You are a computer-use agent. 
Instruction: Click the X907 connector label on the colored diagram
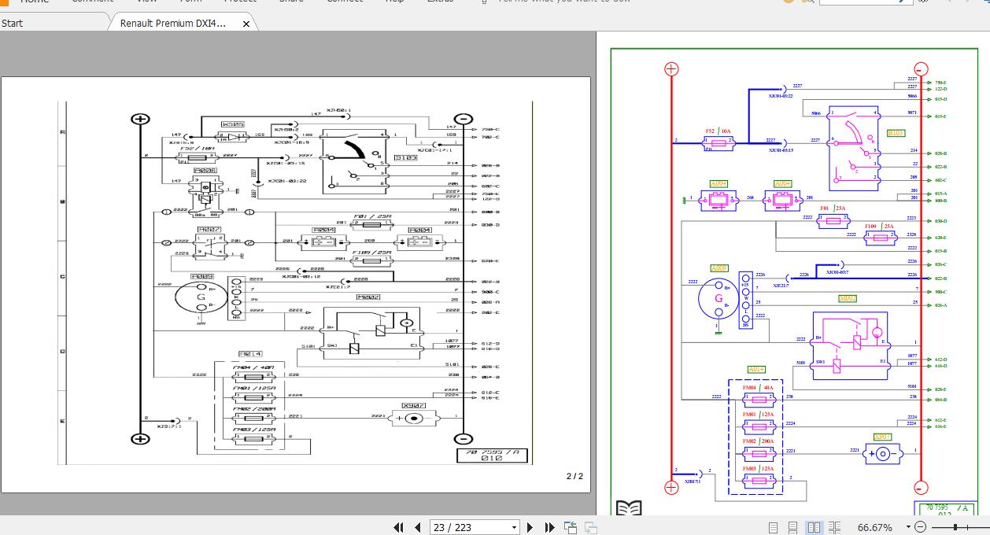[883, 437]
